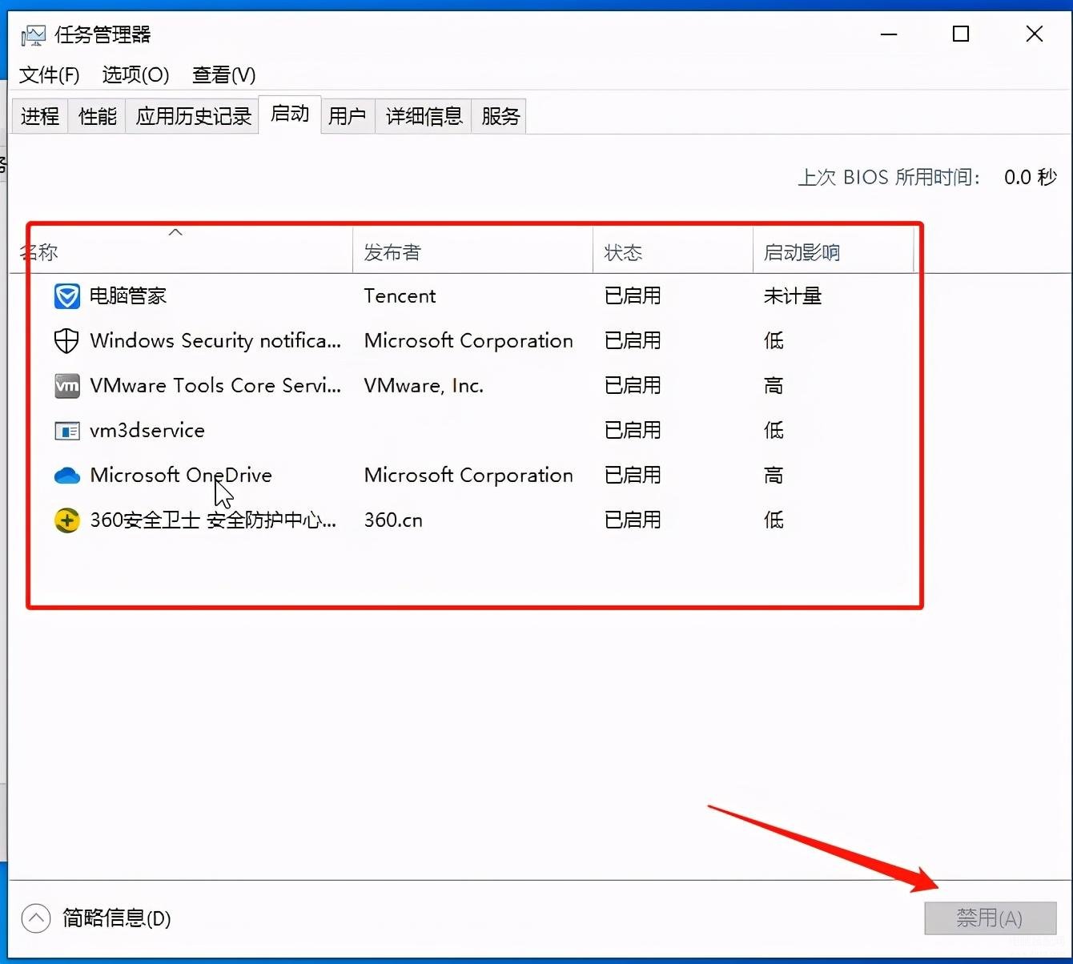Click the Windows Security shield icon
1073x964 pixels.
click(x=66, y=341)
